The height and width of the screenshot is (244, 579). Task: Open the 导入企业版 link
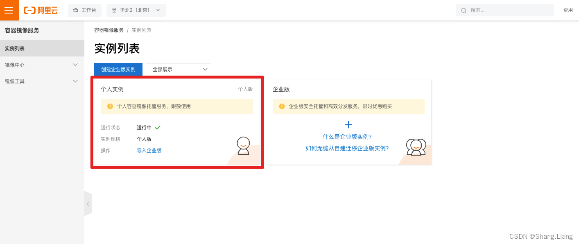click(x=149, y=150)
